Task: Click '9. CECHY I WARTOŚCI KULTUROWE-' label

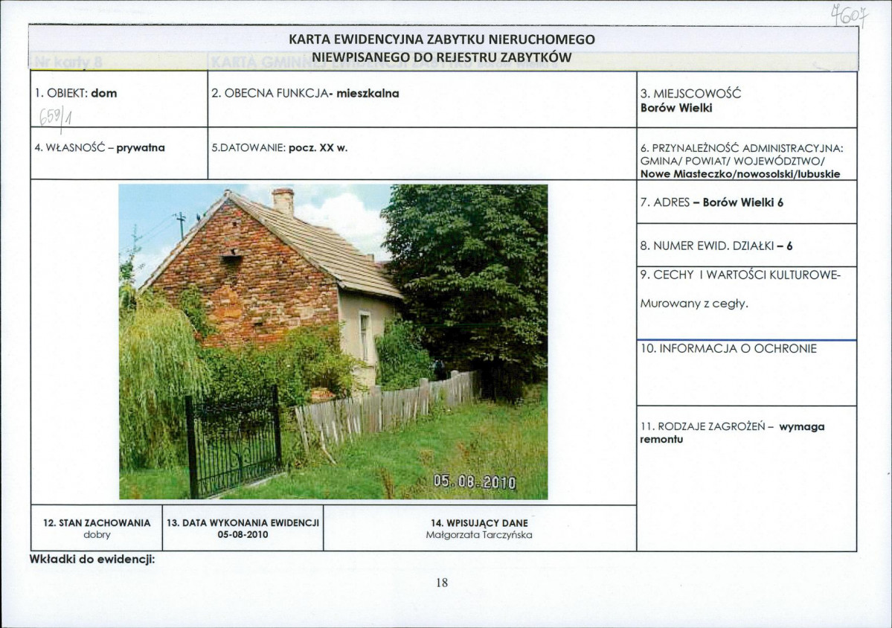Action: tap(740, 275)
